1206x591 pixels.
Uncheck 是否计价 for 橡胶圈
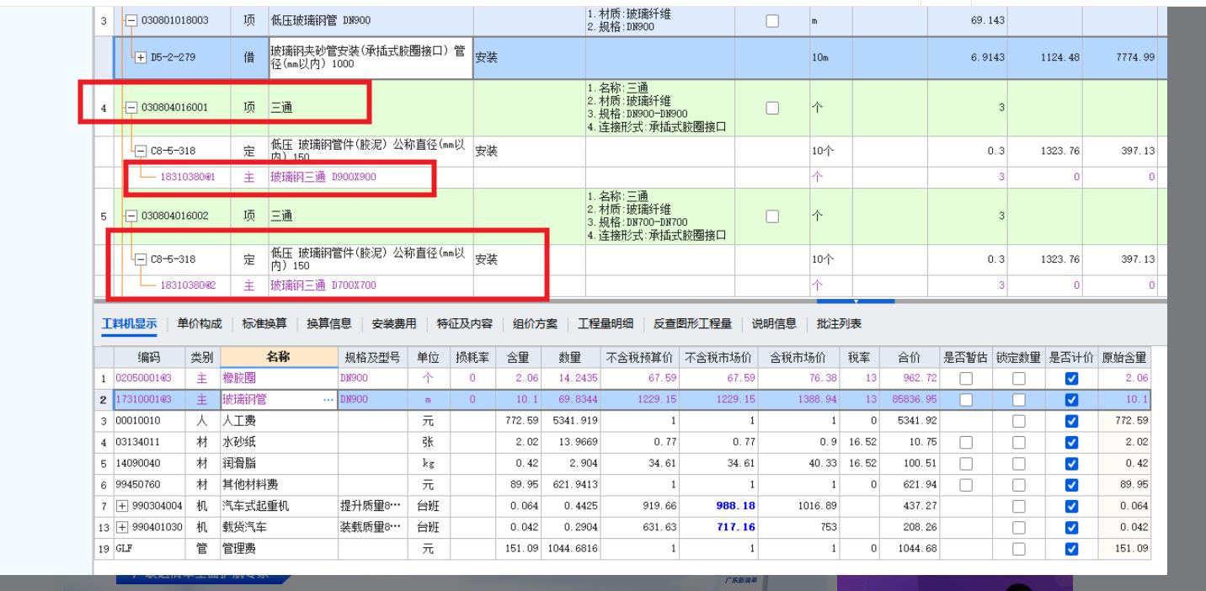[x=1070, y=380]
